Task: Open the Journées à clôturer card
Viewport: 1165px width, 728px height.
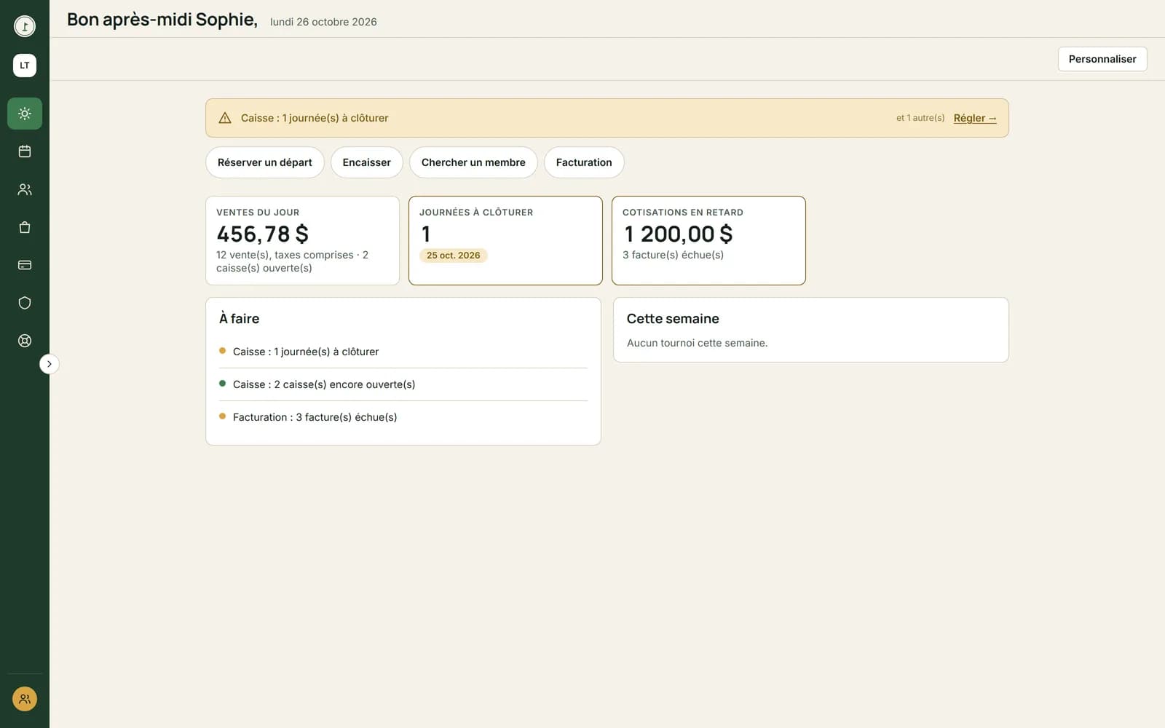Action: (505, 240)
